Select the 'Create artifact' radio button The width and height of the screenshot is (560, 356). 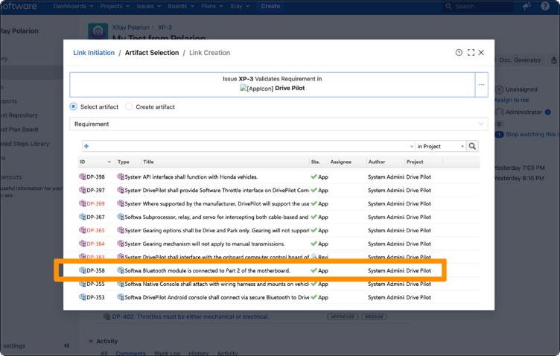click(x=129, y=107)
